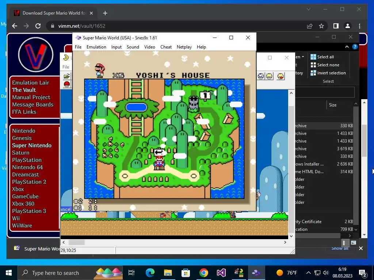
Task: Click Lunar Magic yellow mushroom toolbar icon
Action: 269,76
